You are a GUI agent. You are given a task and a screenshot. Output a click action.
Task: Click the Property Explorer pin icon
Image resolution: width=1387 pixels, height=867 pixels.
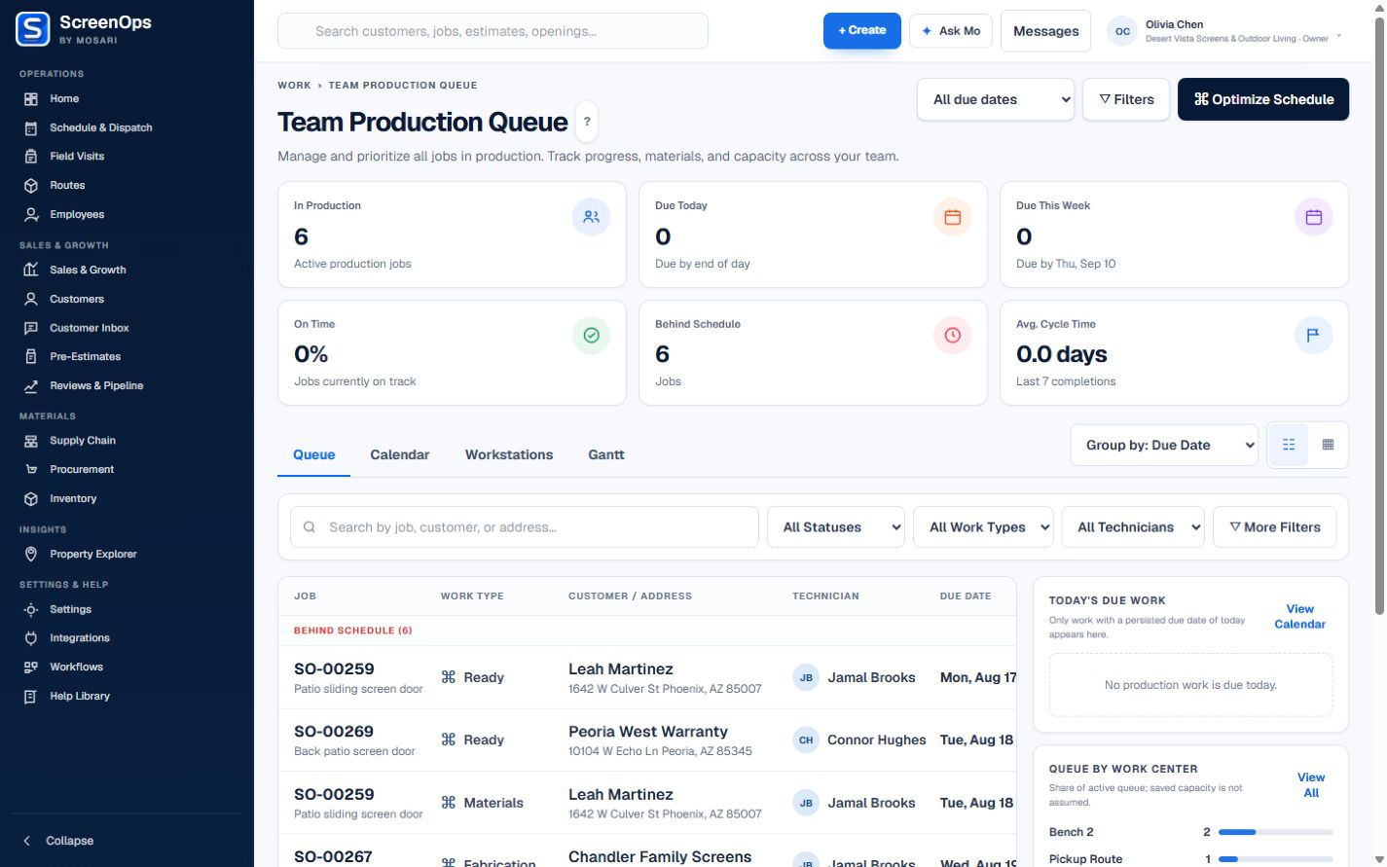pyautogui.click(x=31, y=554)
